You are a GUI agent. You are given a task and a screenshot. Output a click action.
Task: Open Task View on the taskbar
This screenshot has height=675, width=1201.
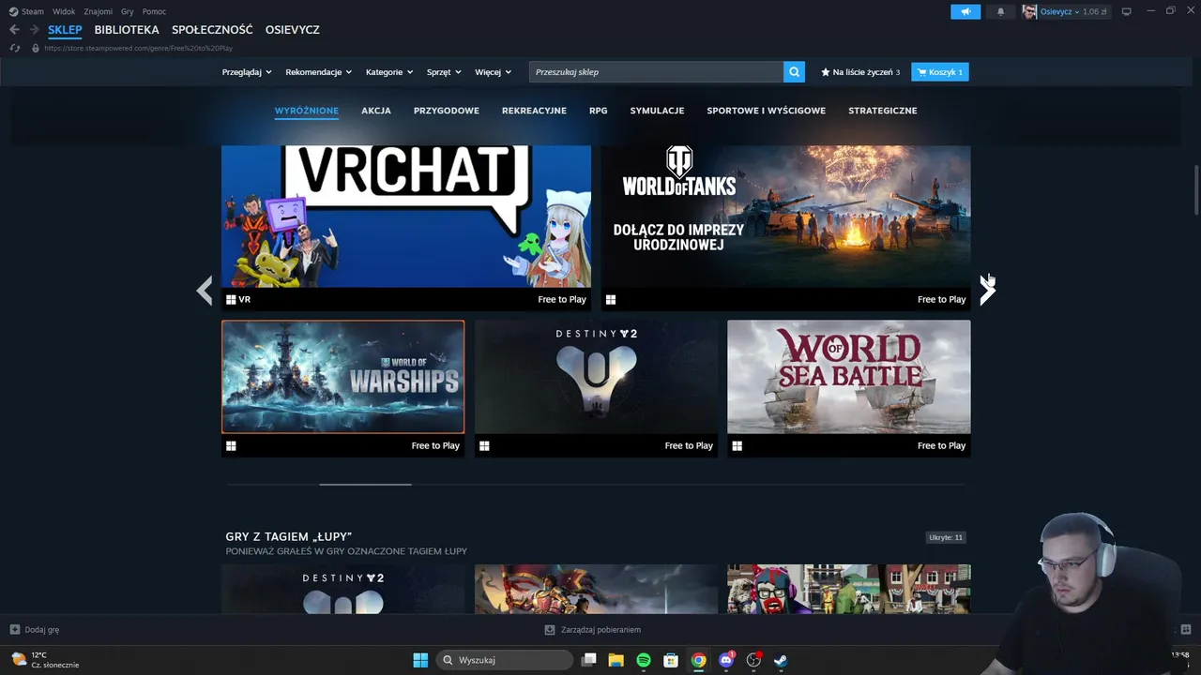(x=589, y=660)
